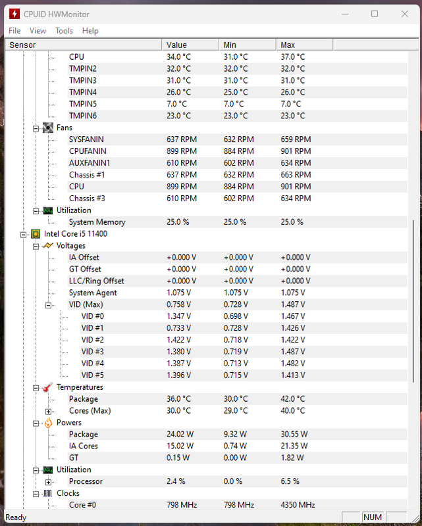The image size is (422, 526).
Task: Click the Clocks waveform icon
Action: point(48,494)
